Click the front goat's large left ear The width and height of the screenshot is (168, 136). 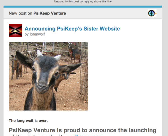click(x=24, y=60)
